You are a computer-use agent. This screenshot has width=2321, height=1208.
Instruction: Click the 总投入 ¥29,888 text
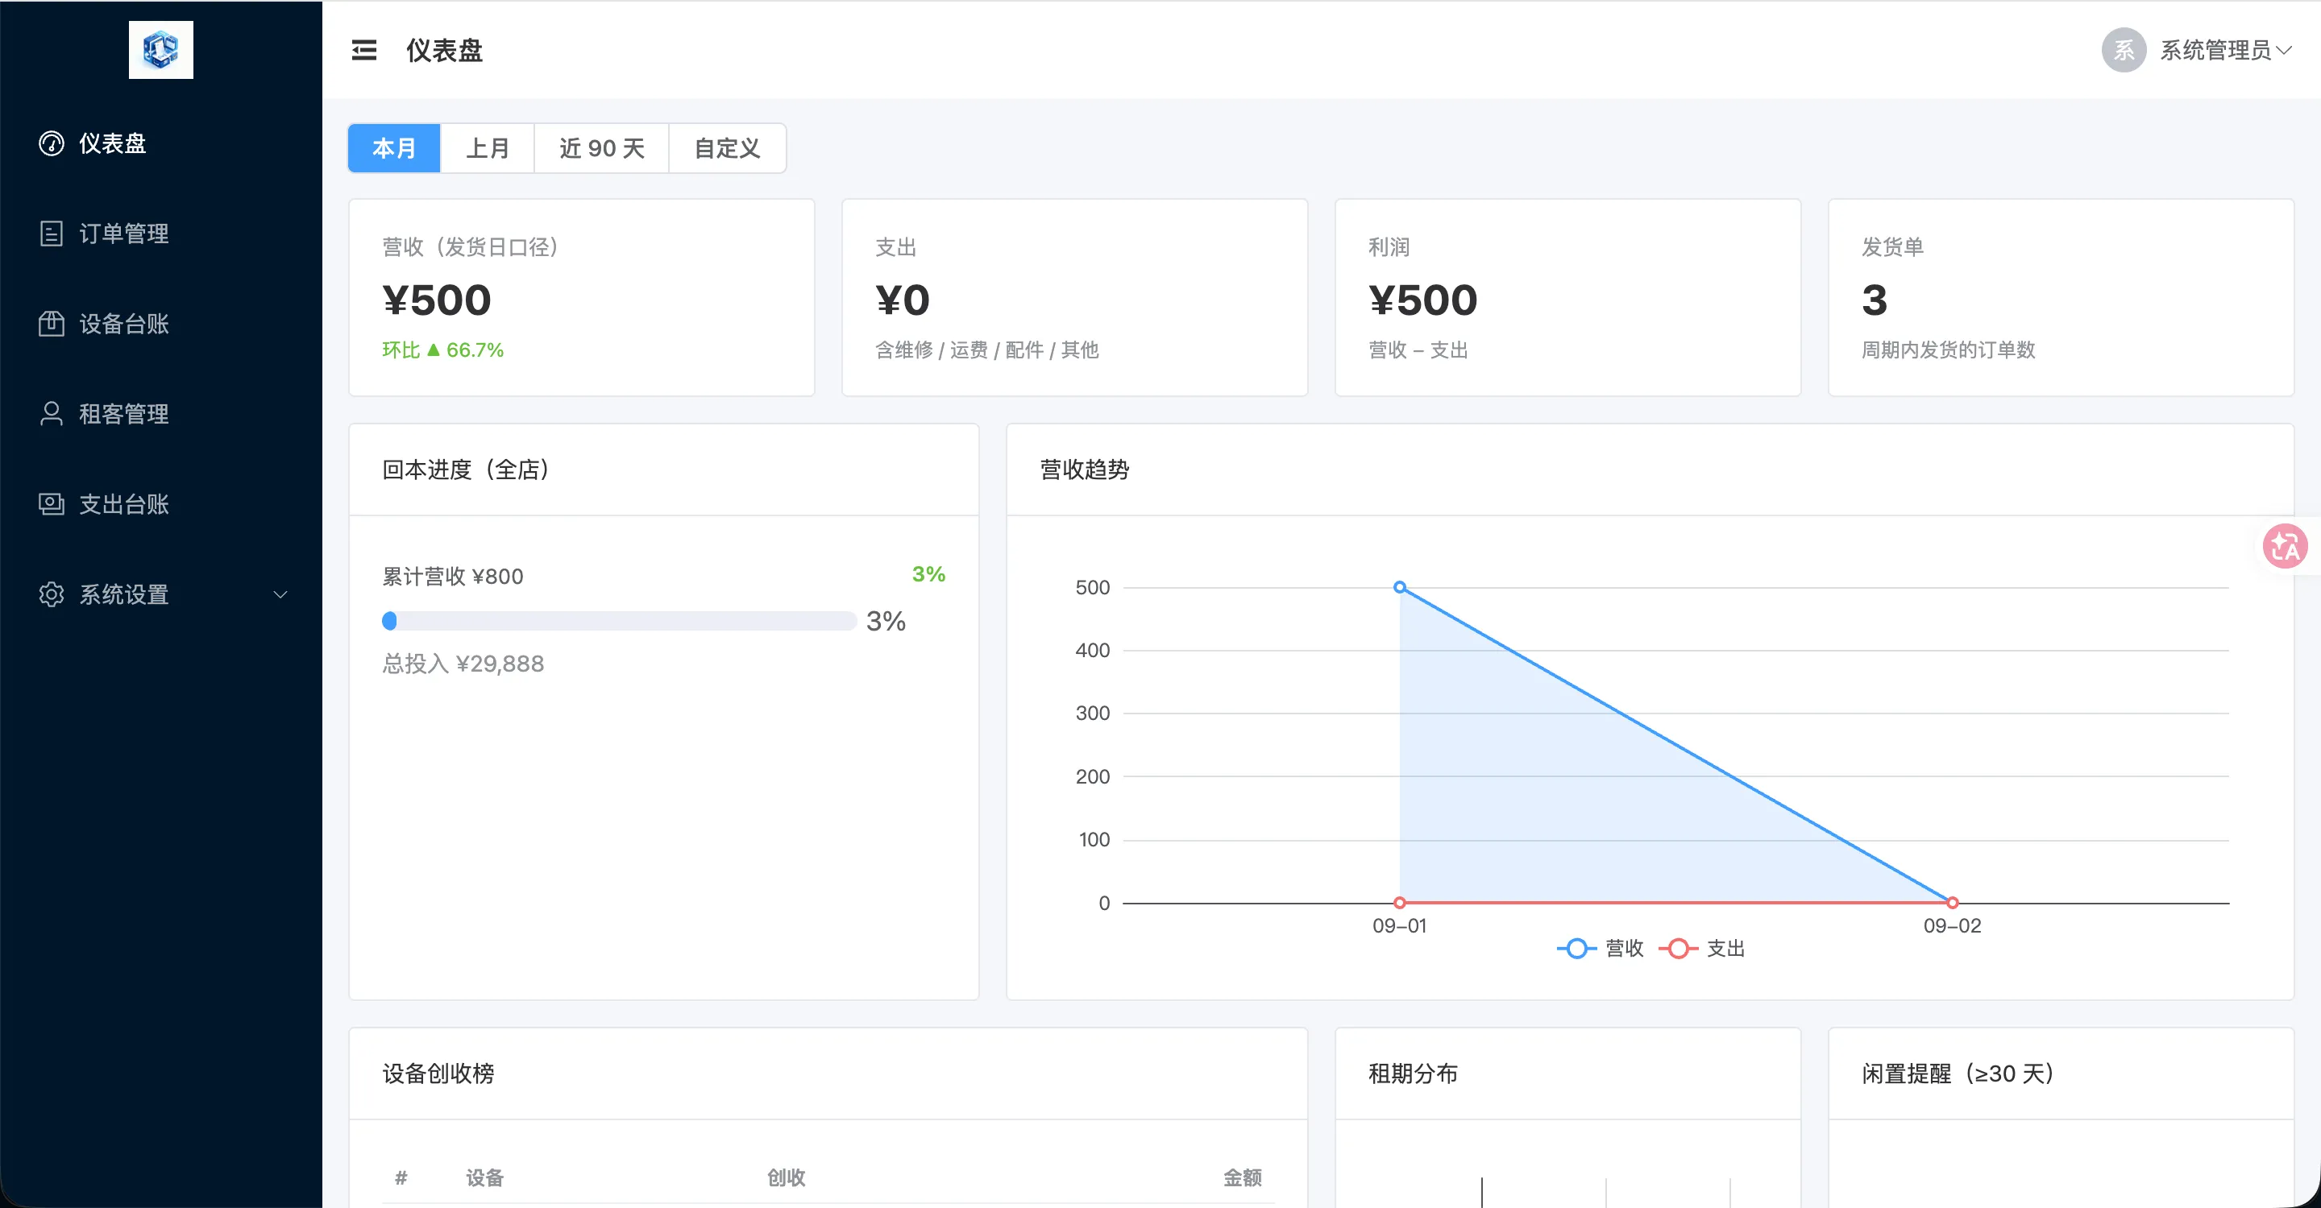click(463, 664)
